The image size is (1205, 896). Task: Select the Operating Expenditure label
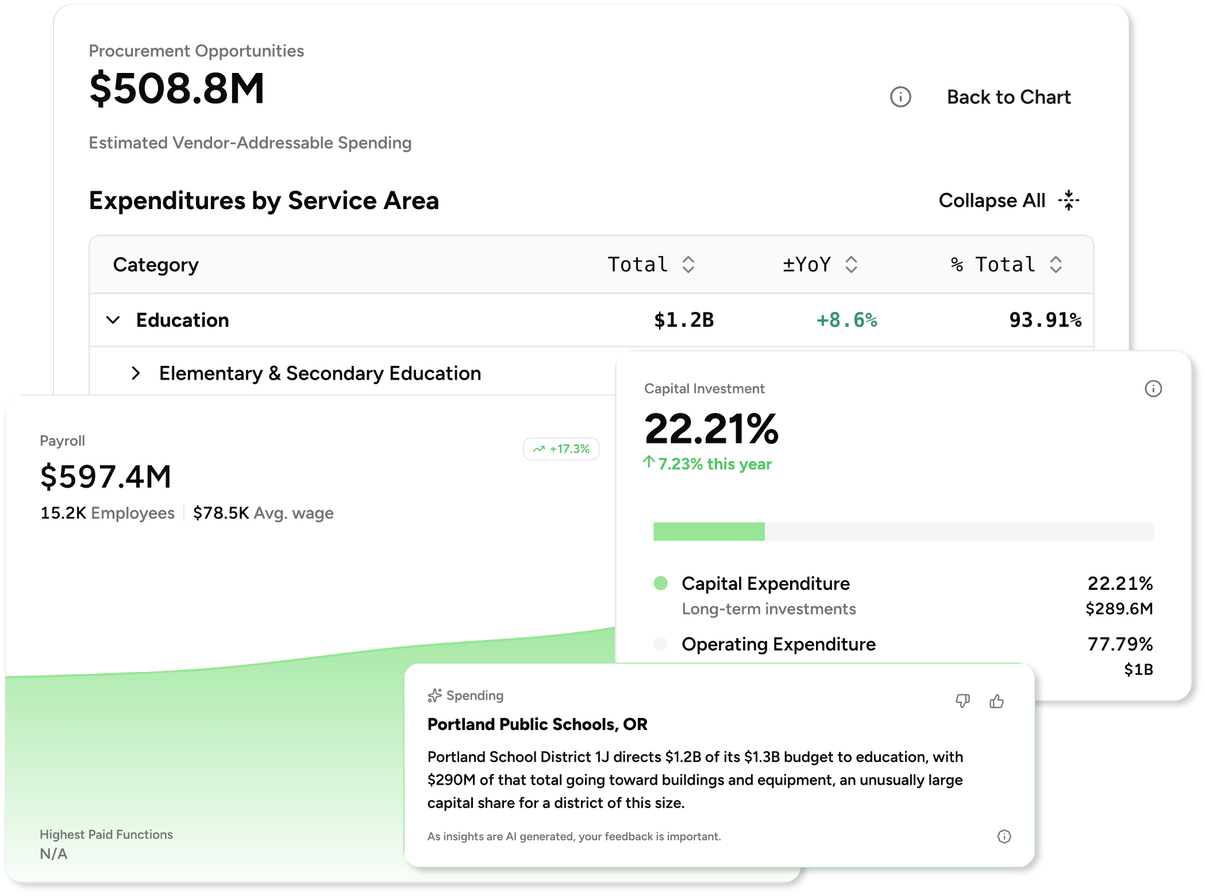coord(779,644)
